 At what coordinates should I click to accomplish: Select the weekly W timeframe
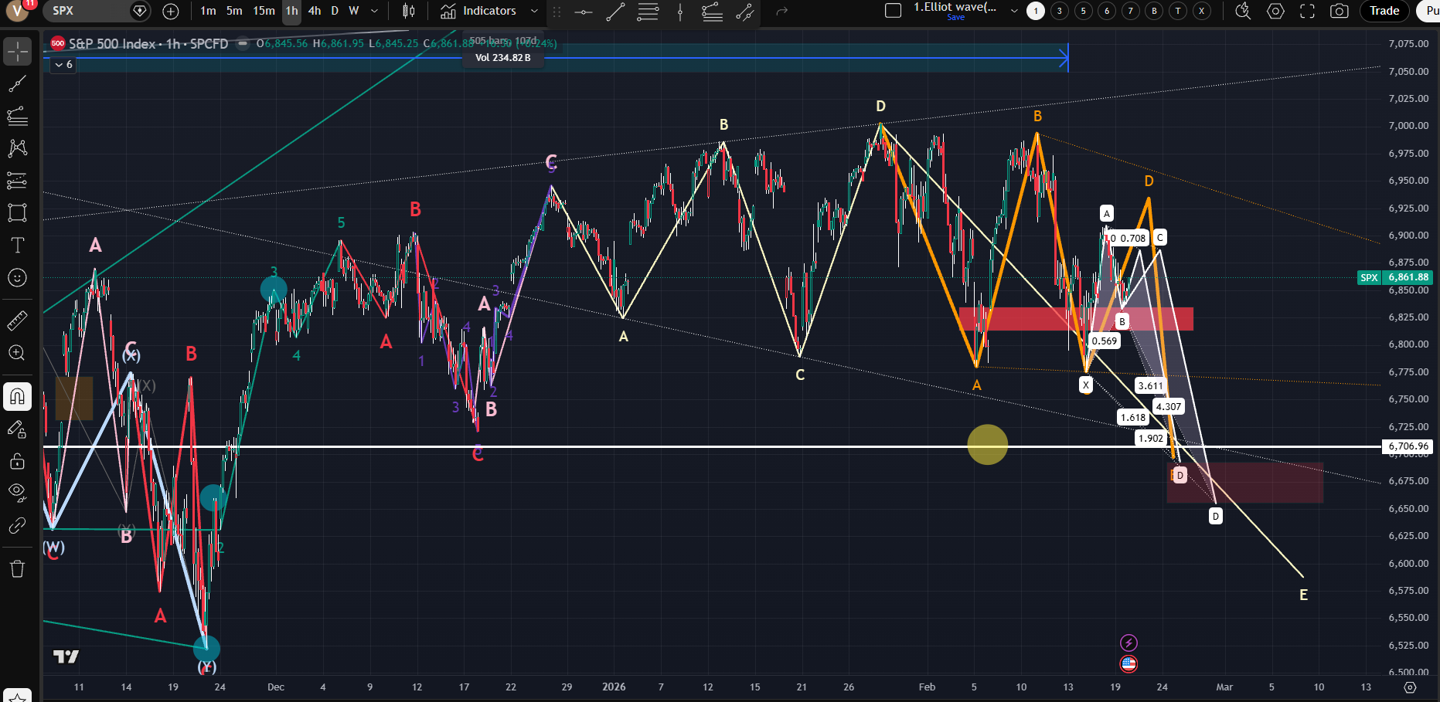point(354,11)
